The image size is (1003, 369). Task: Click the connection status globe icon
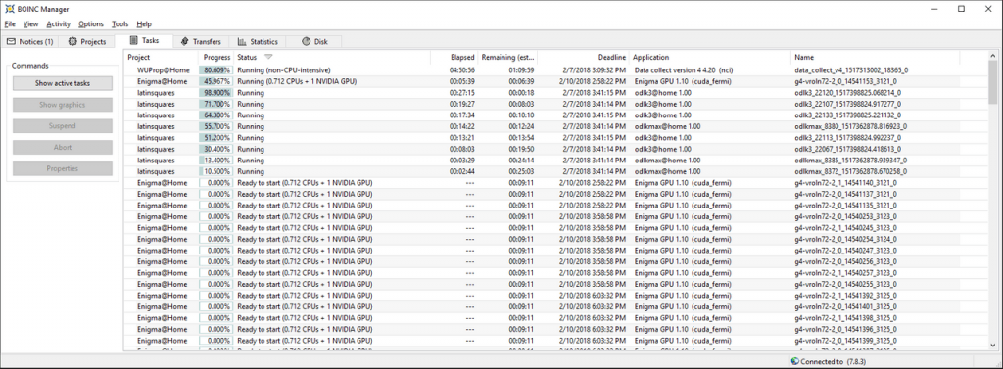tap(795, 361)
